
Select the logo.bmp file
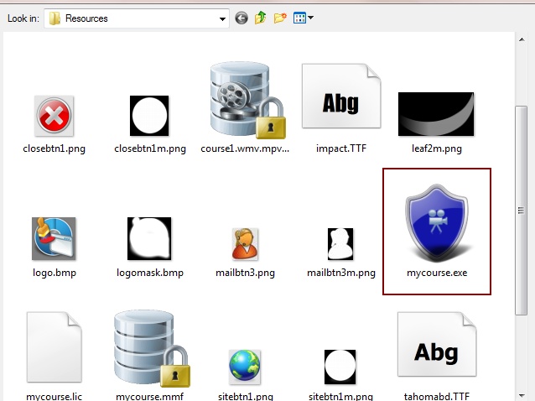click(54, 238)
